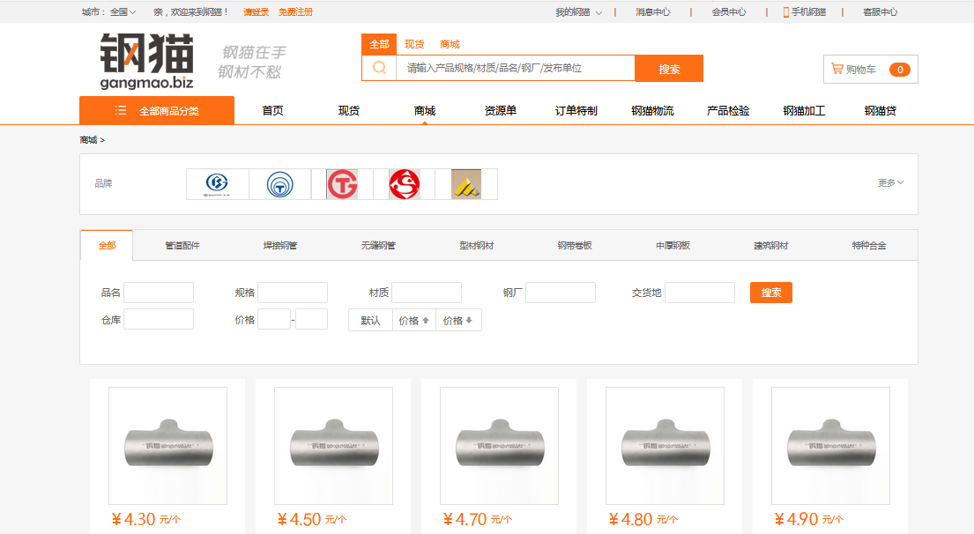974x534 pixels.
Task: Sort by 价格 ascending arrow
Action: click(x=414, y=321)
